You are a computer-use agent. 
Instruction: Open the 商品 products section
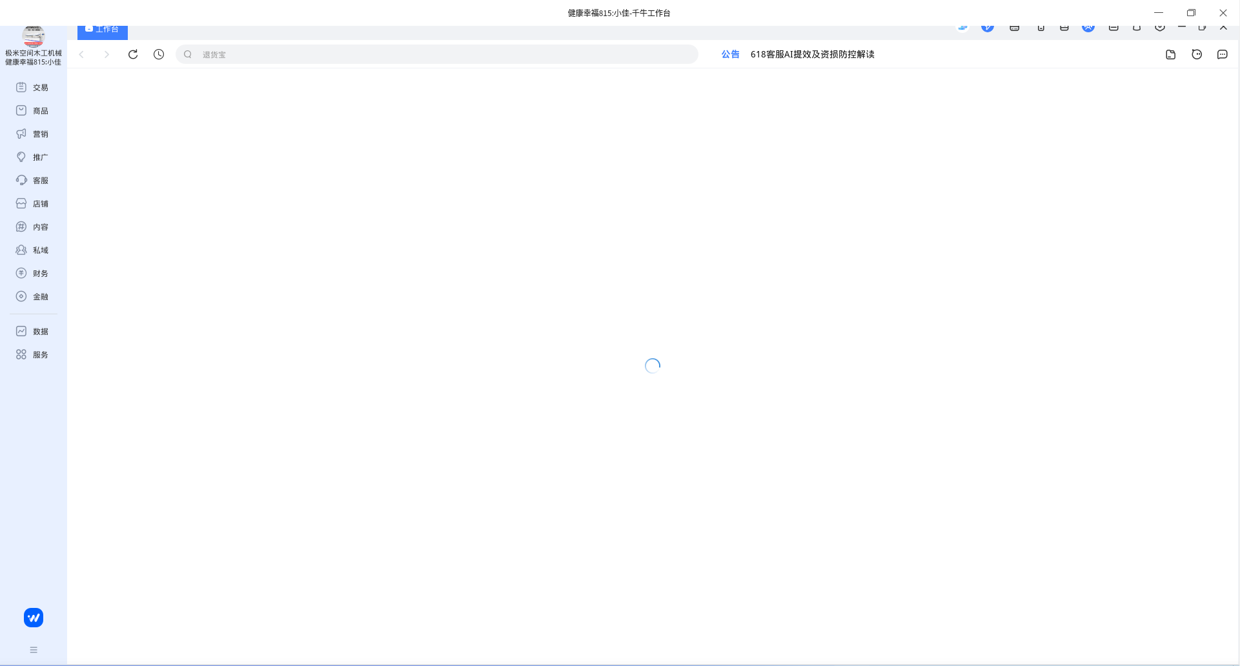[34, 110]
